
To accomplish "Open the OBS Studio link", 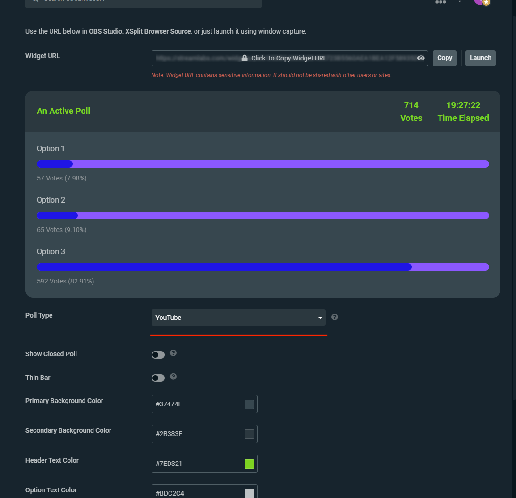I will pyautogui.click(x=106, y=31).
